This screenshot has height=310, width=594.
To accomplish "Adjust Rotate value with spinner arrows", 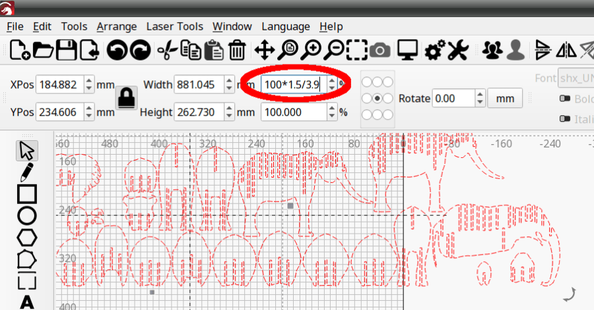I will click(480, 99).
